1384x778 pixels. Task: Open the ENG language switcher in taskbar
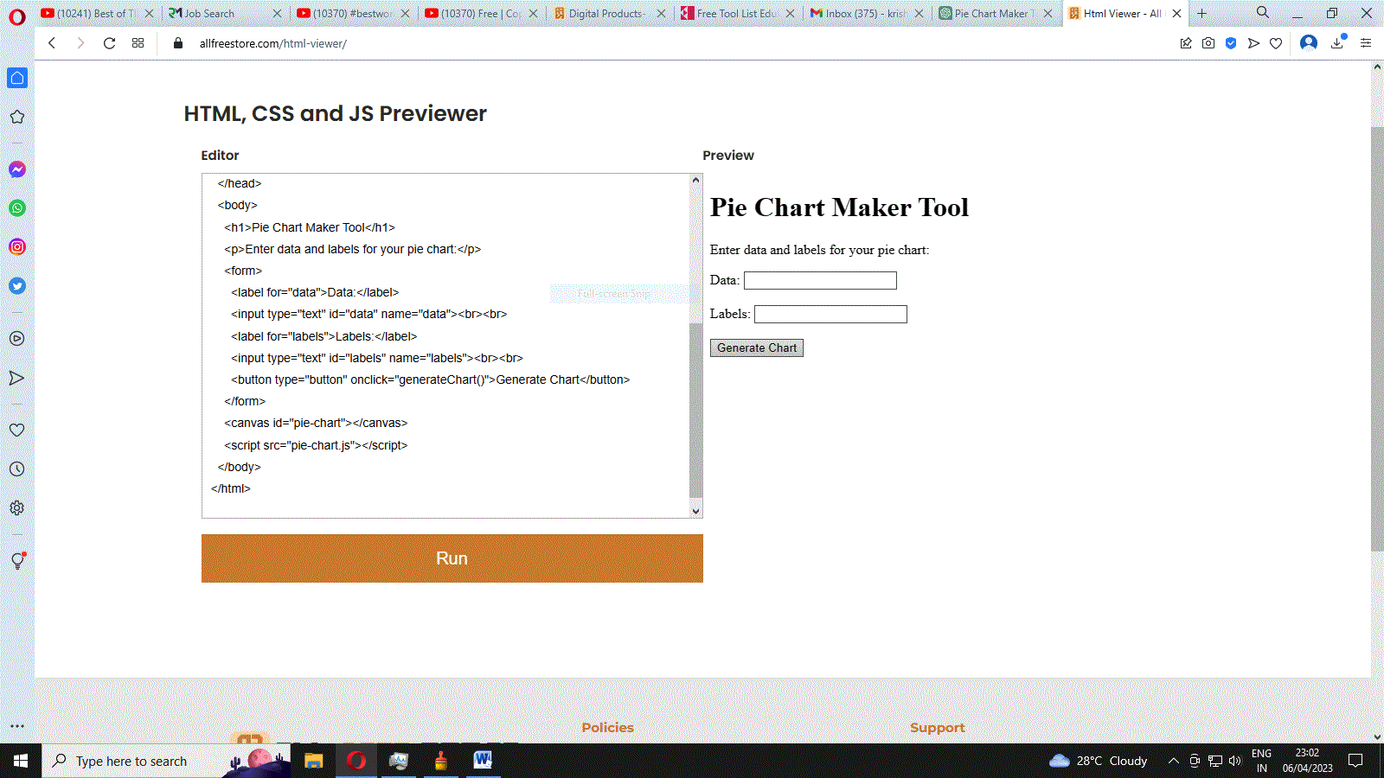(1260, 761)
